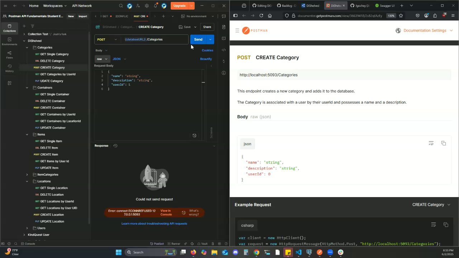Open new request tab with plus icon
The image size is (459, 258).
pos(163,16)
